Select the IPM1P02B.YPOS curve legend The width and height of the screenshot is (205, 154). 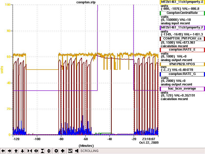point(182,64)
